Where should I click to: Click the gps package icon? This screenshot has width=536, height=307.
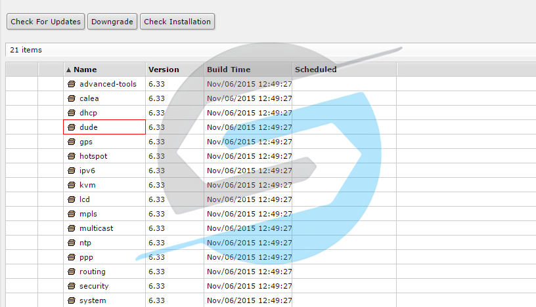(72, 142)
